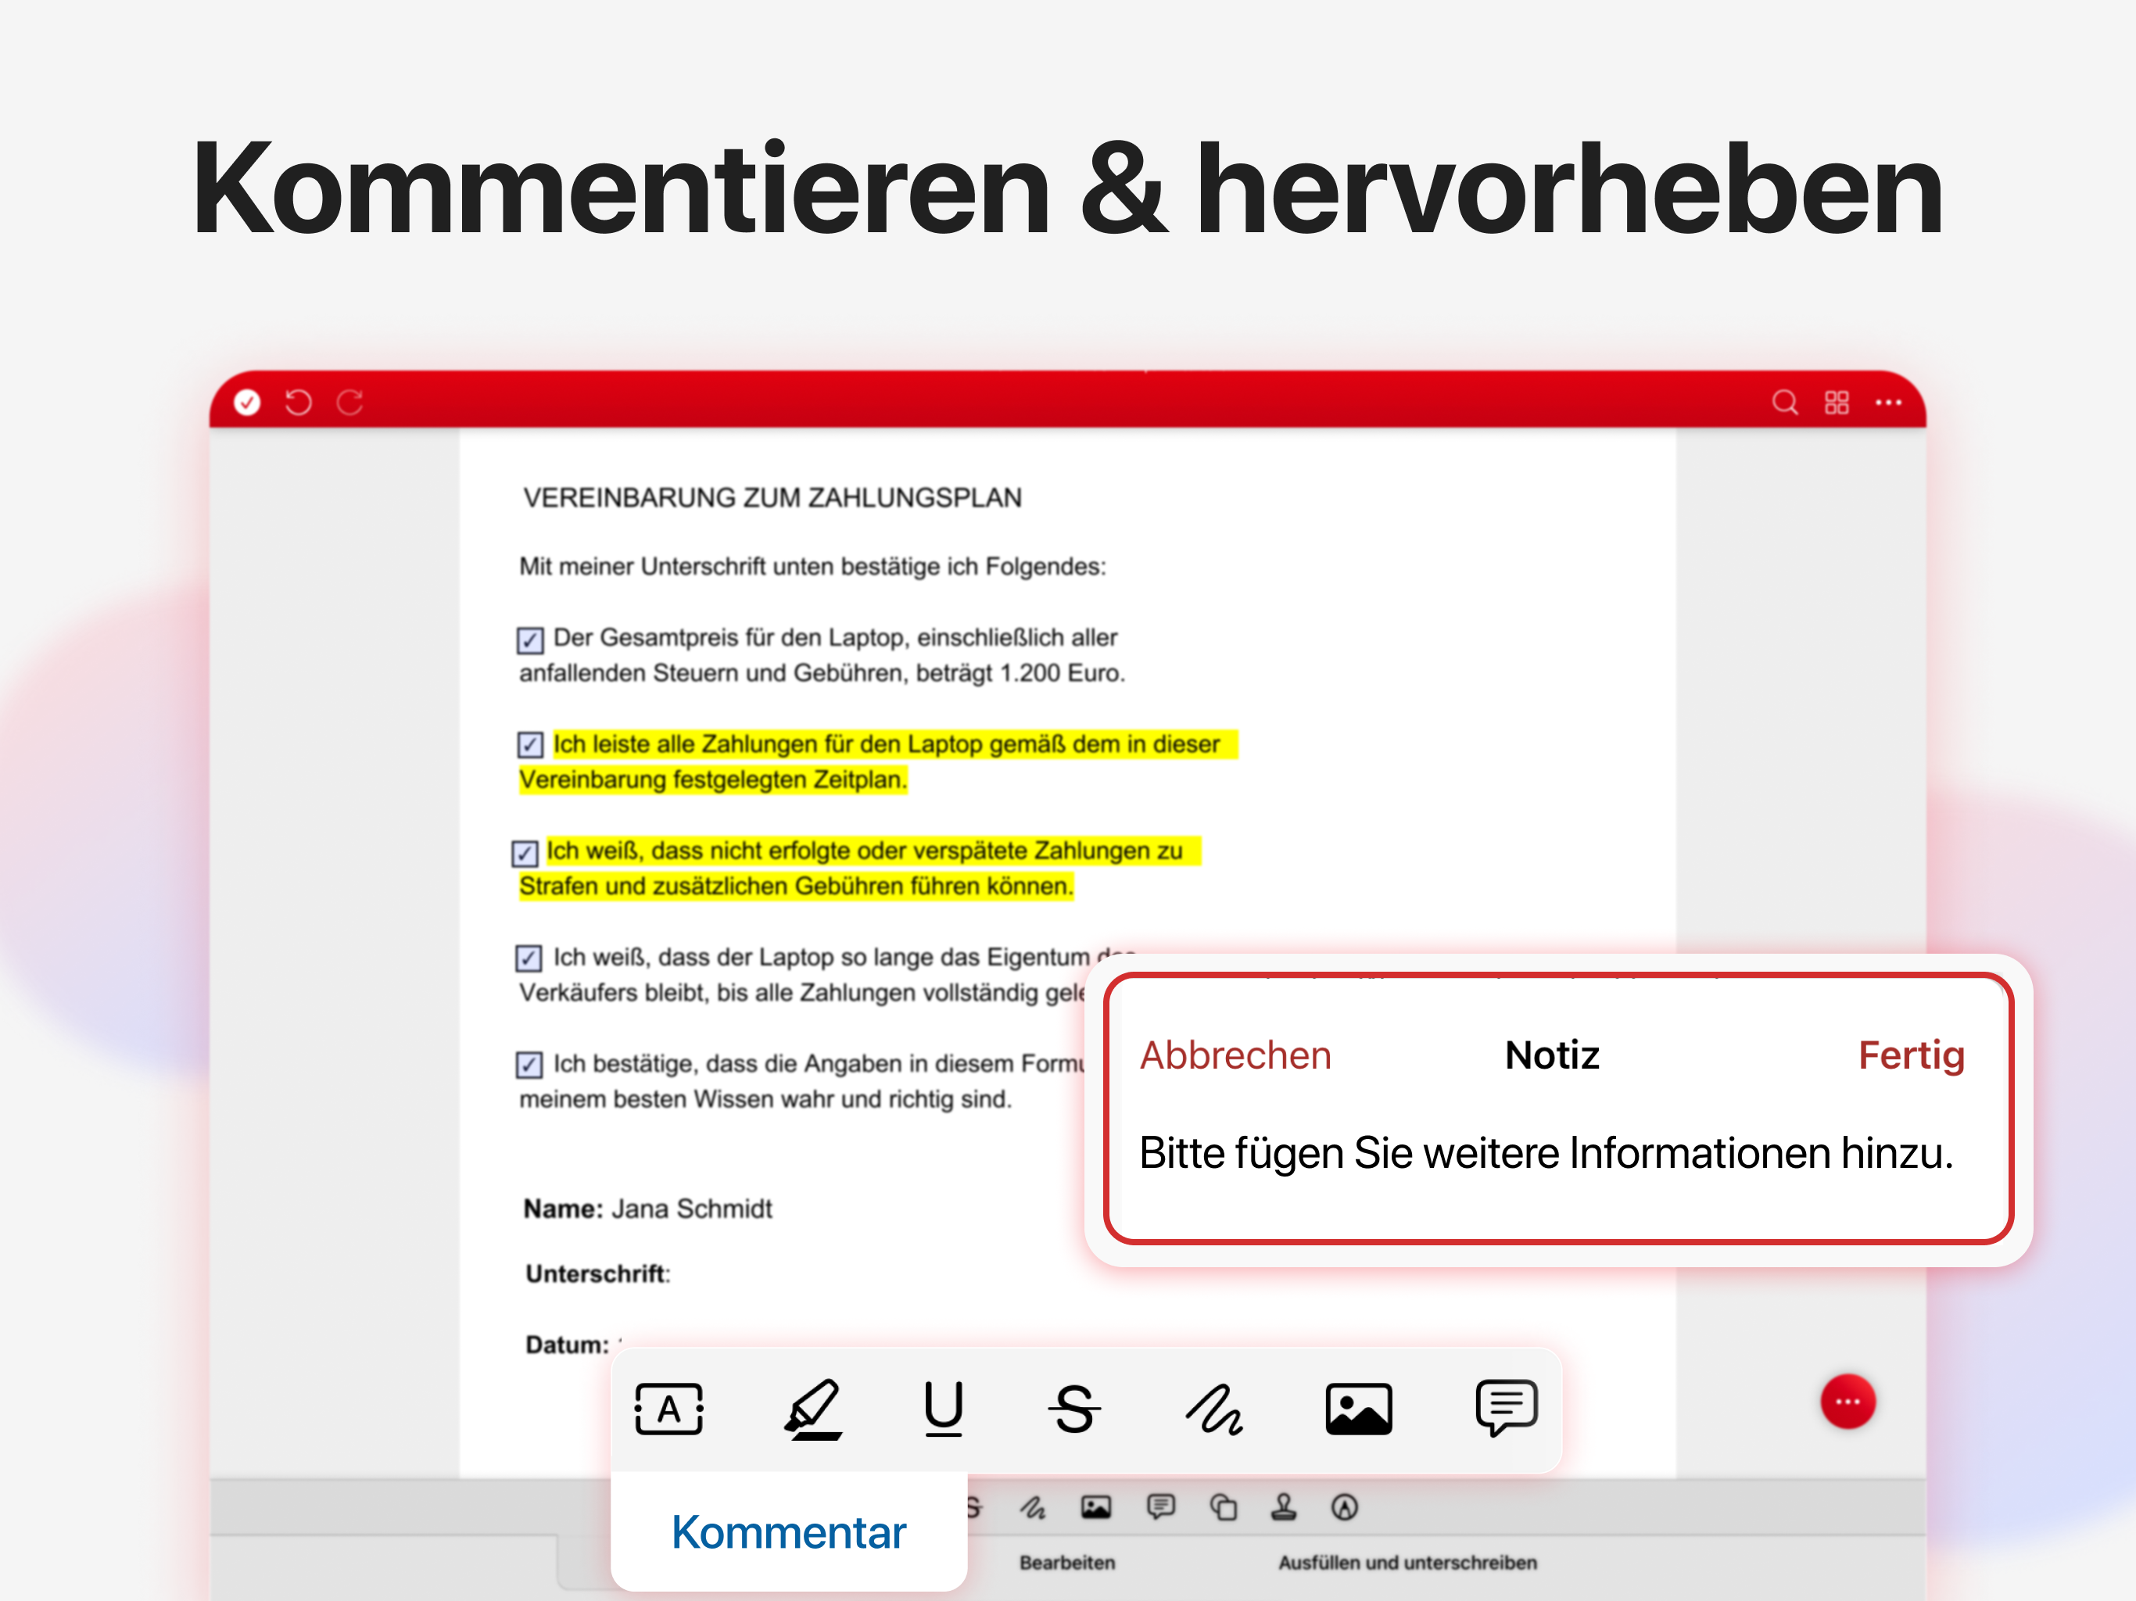Confirm the note with Fertig
The image size is (2136, 1601).
click(x=1911, y=1055)
